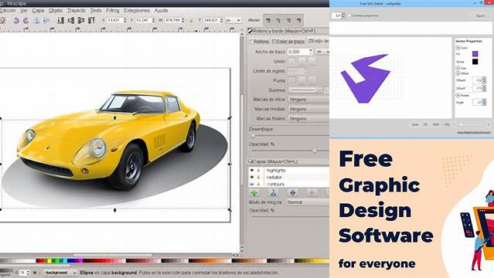Open the Modo de mezcla Normal dropdown
This screenshot has width=494, height=278.
308,202
